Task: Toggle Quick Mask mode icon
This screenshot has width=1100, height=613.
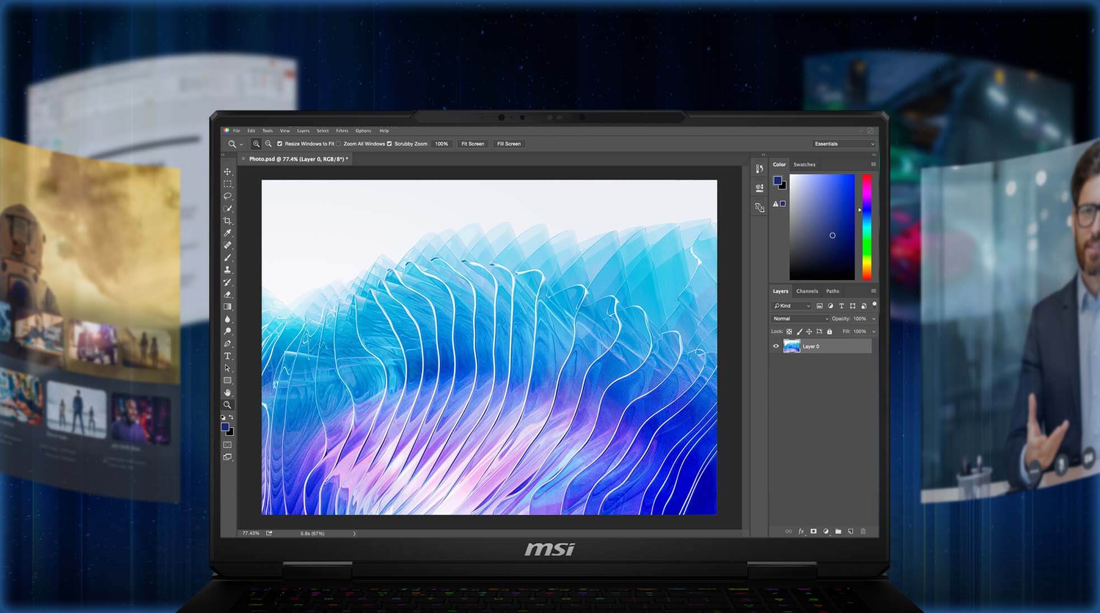Action: 228,445
